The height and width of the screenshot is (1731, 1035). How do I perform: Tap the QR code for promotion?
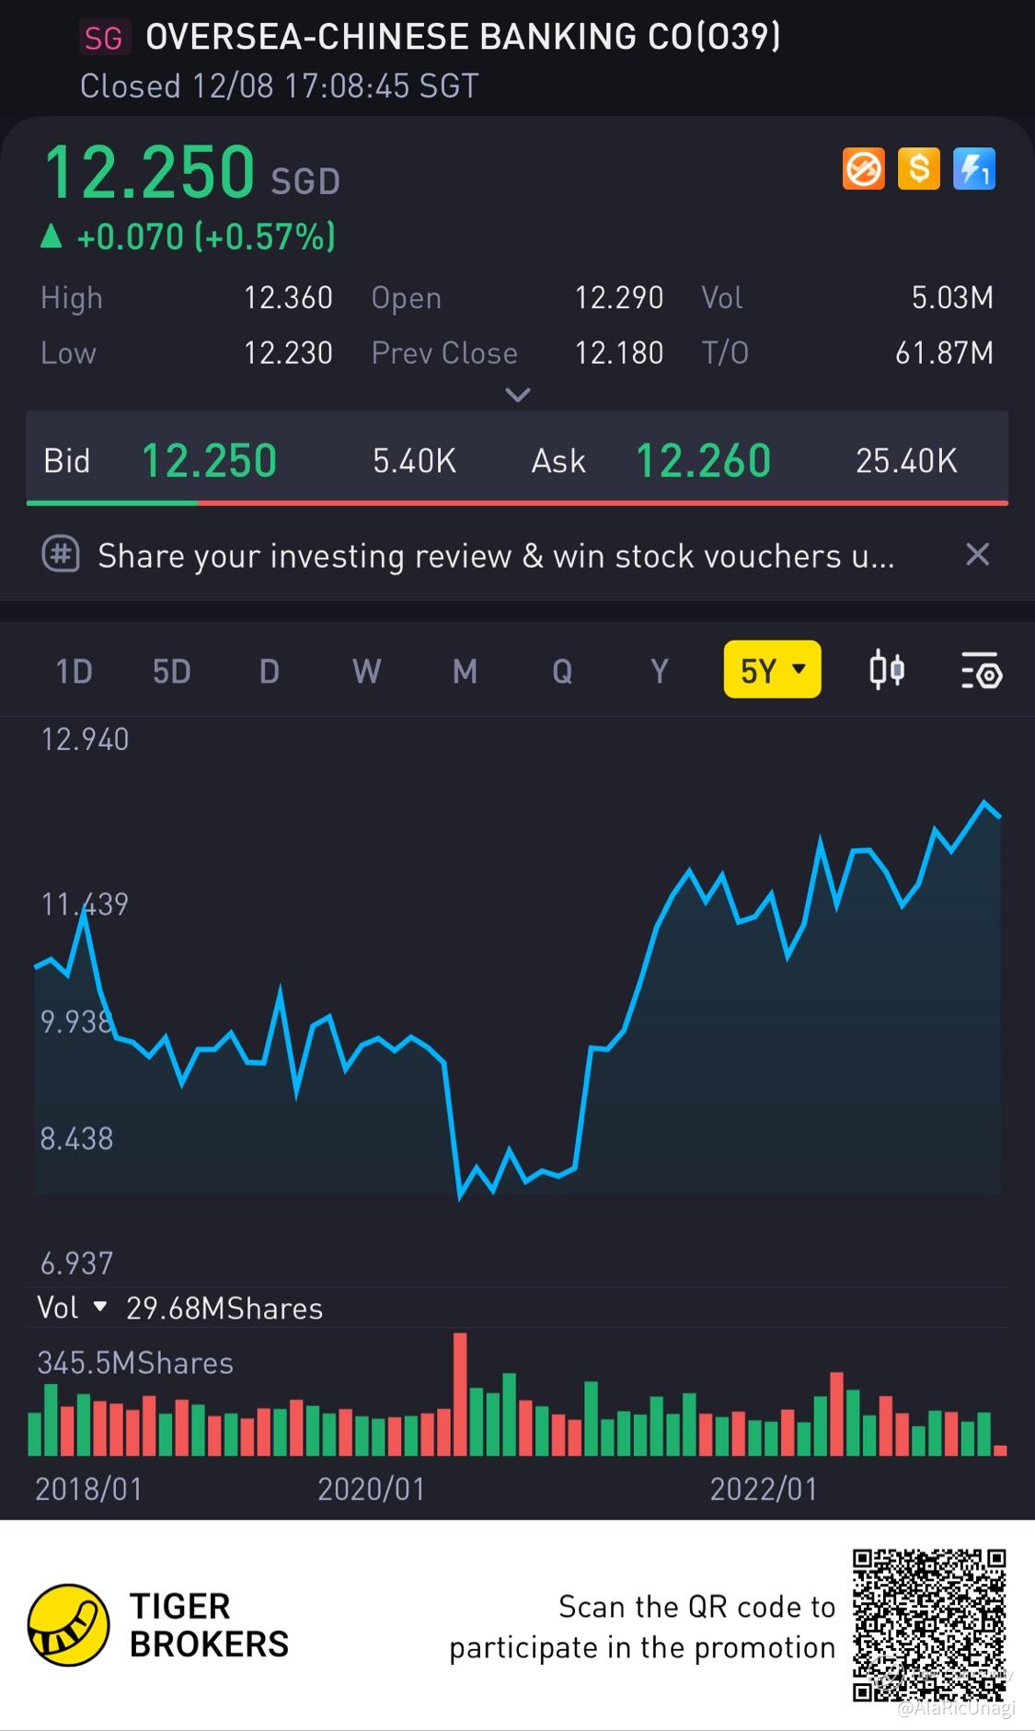(928, 1625)
